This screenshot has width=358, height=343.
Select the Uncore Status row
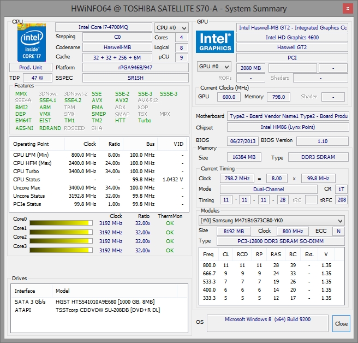99,196
